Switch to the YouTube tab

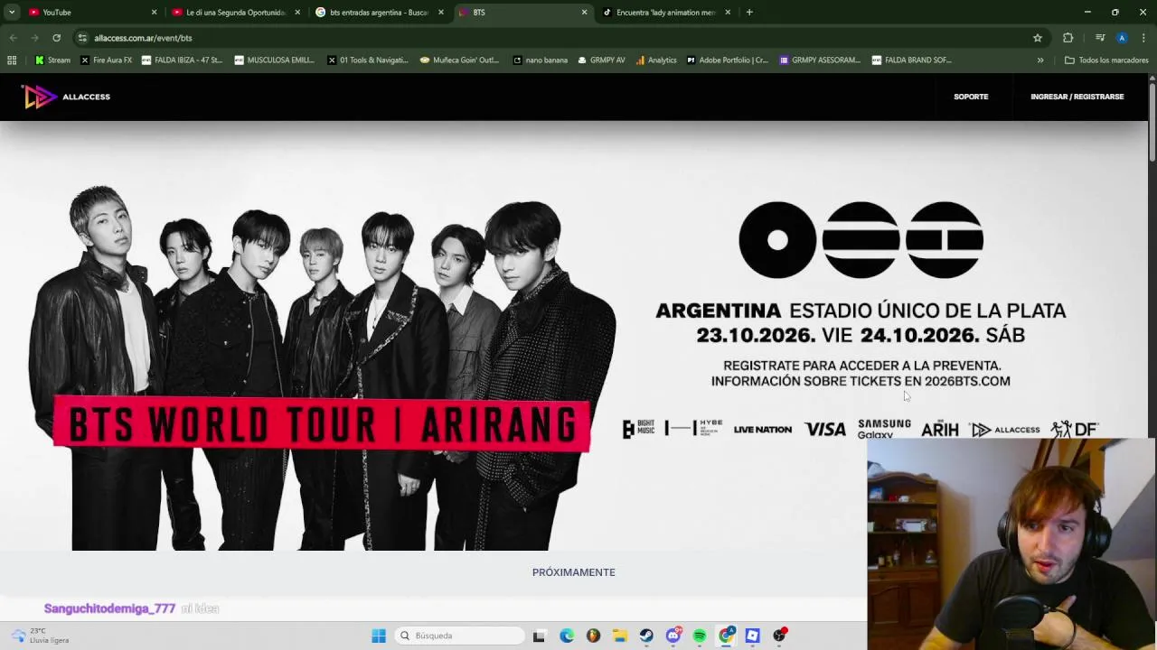click(x=90, y=12)
